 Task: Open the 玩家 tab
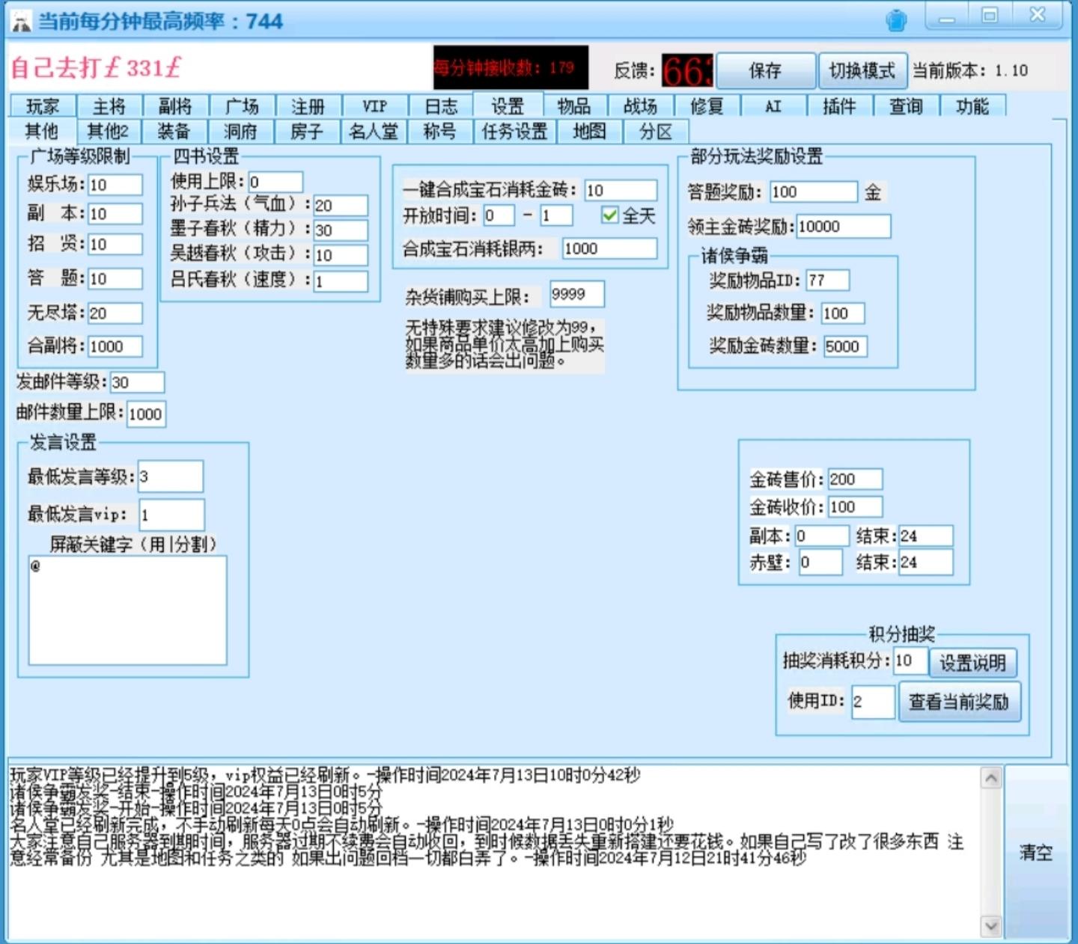(x=43, y=106)
